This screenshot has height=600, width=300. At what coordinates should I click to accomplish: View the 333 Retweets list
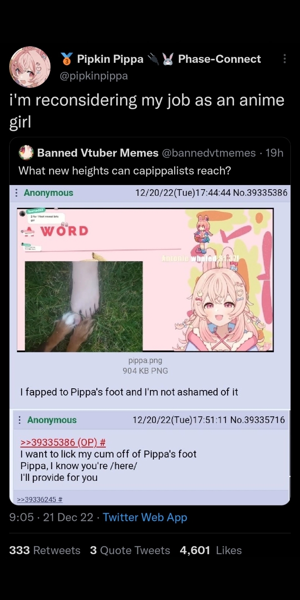[x=45, y=550]
